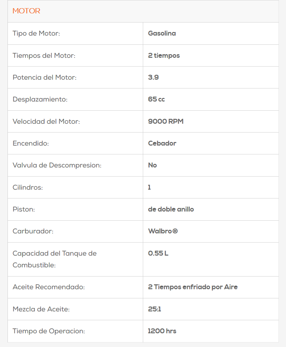Click the "9000 RPM" value
The height and width of the screenshot is (347, 286).
tap(166, 121)
